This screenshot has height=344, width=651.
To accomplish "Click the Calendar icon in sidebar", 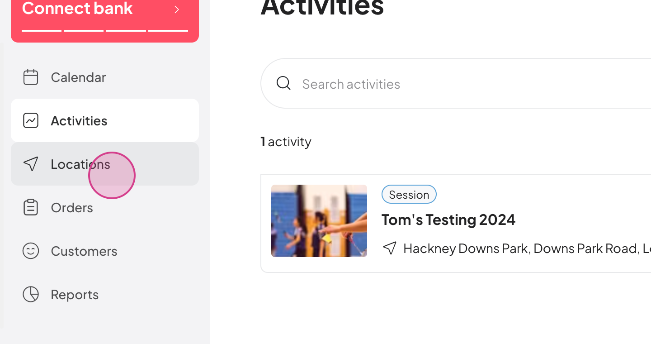I will click(31, 77).
